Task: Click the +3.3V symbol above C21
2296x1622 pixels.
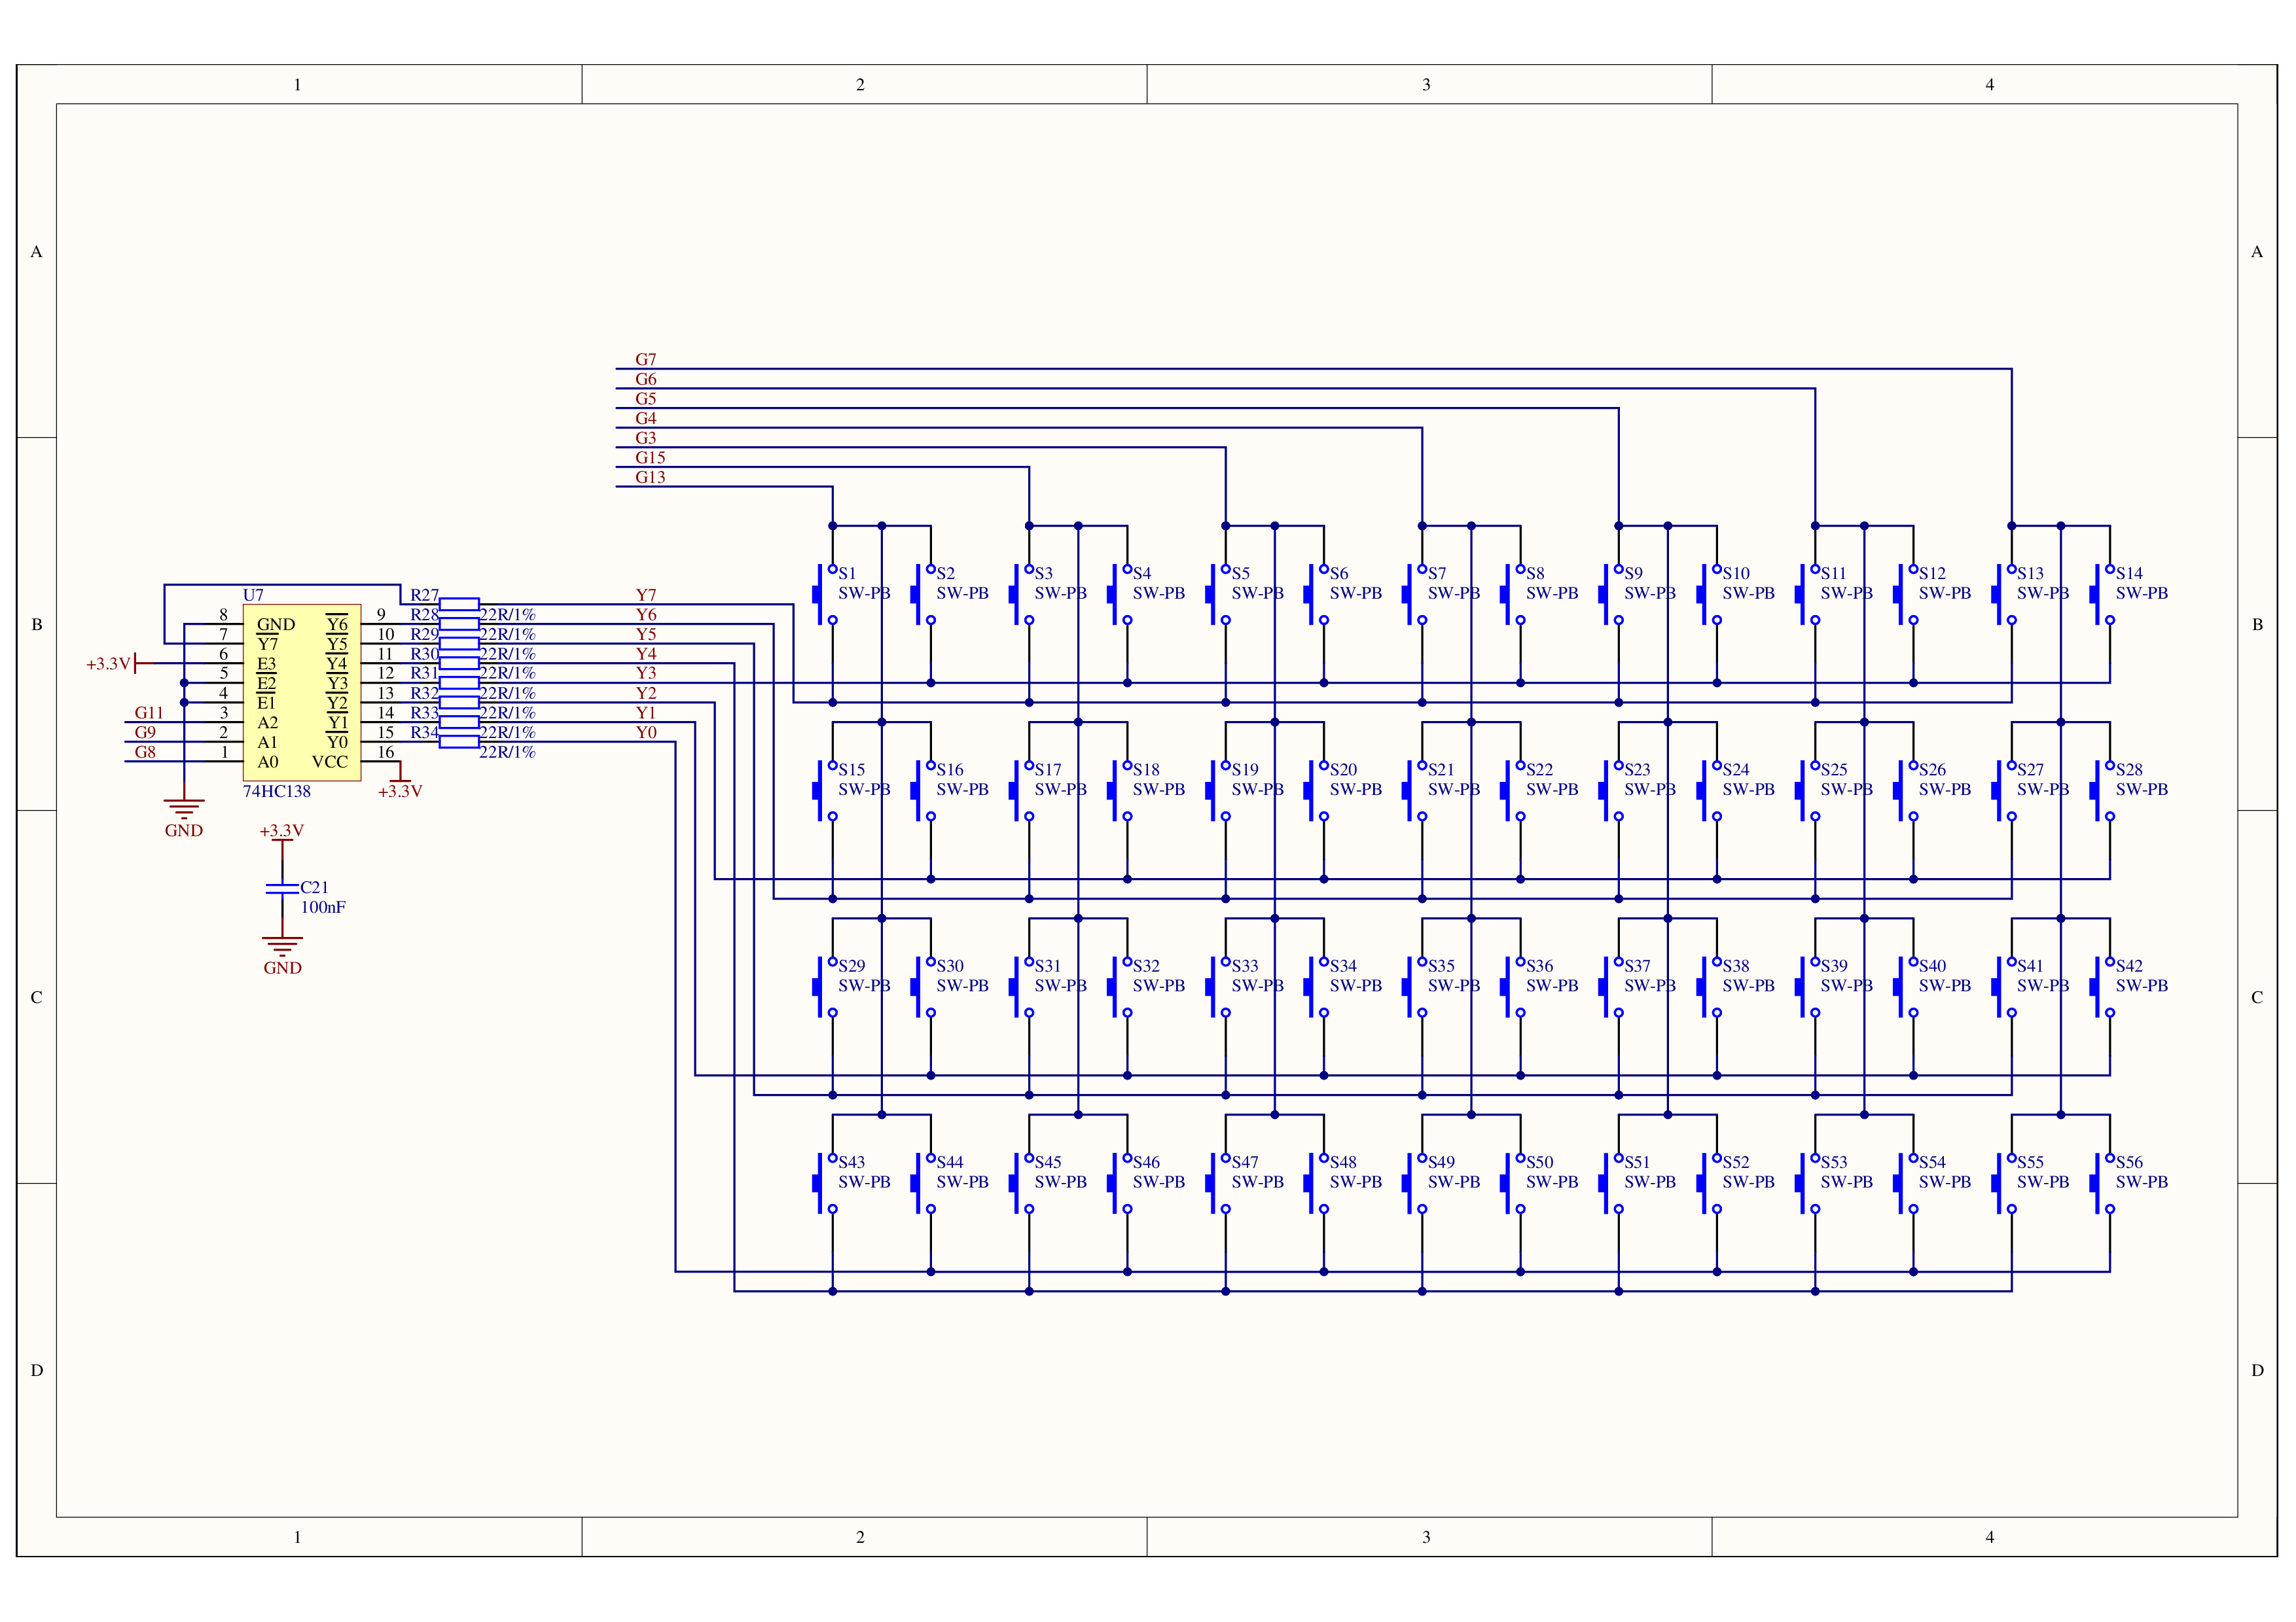Action: (281, 832)
